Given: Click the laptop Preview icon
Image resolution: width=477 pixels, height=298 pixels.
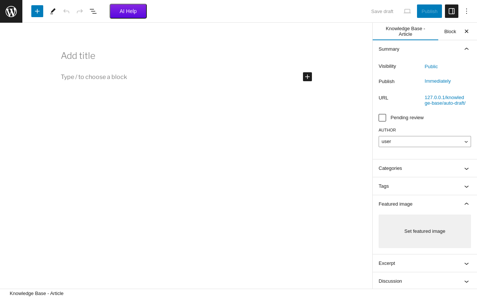Looking at the screenshot, I should point(407,11).
